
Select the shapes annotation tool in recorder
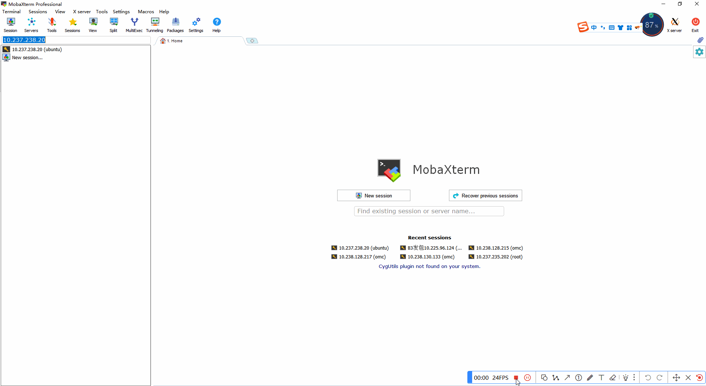545,378
